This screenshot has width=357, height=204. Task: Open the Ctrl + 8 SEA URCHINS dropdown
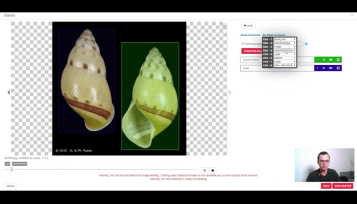[x=285, y=65]
